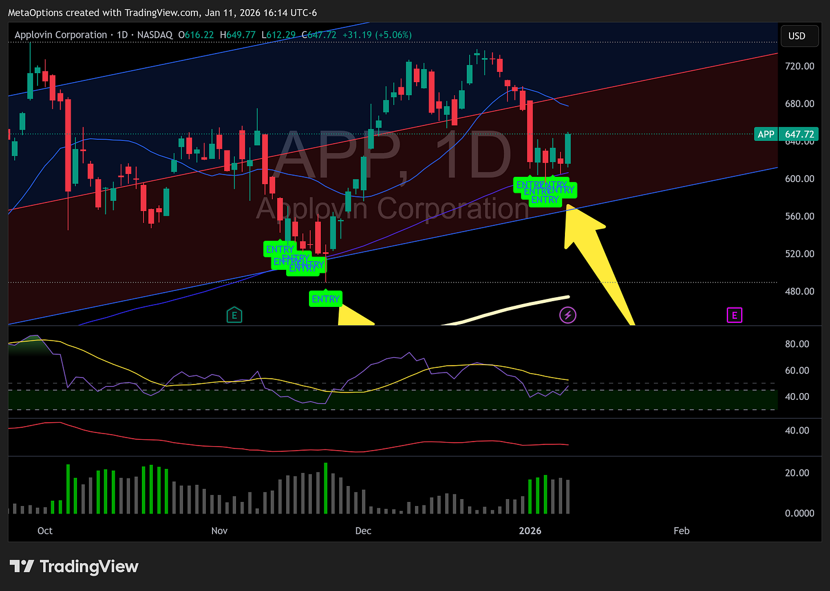The width and height of the screenshot is (830, 591).
Task: Click the standalone ENTRY label below the candles
Action: [326, 298]
